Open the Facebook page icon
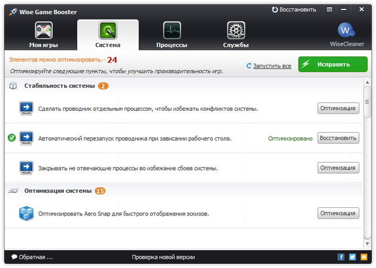Screen dimensions: 376x268 [341, 257]
